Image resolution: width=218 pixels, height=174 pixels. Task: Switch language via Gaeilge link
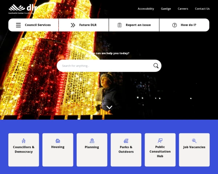pyautogui.click(x=166, y=9)
